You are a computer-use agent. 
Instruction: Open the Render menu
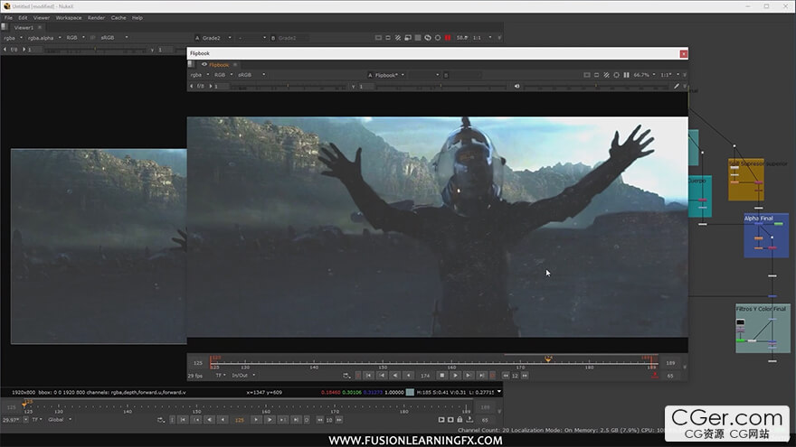click(96, 17)
